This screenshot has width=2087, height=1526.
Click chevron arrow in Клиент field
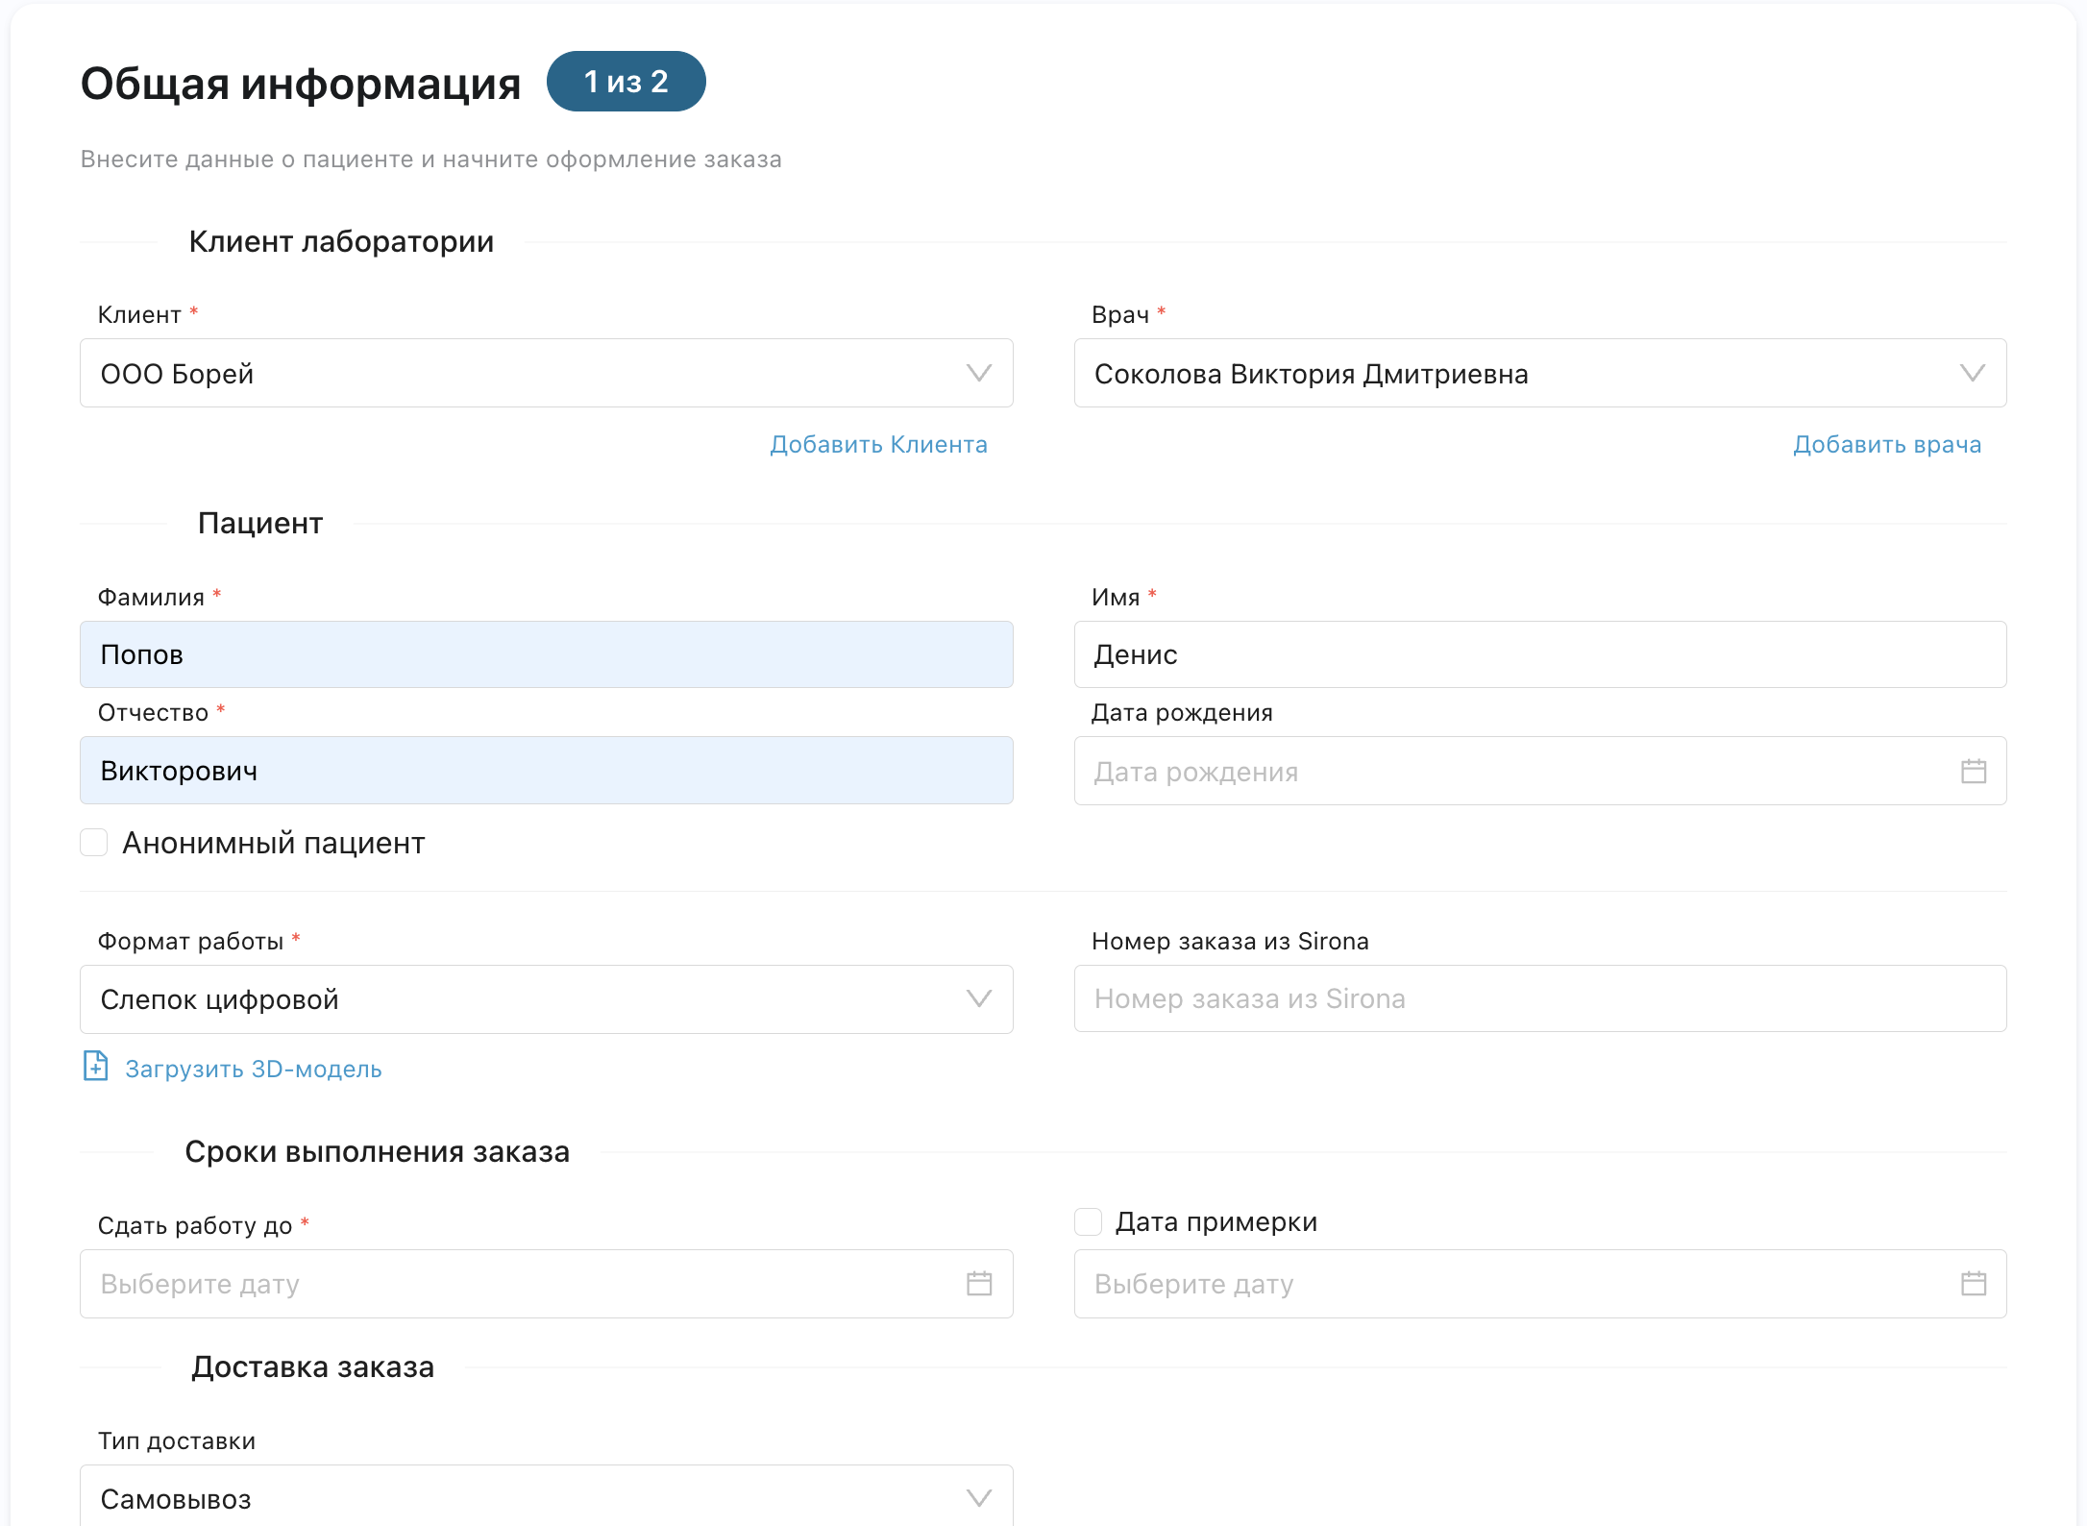(978, 373)
